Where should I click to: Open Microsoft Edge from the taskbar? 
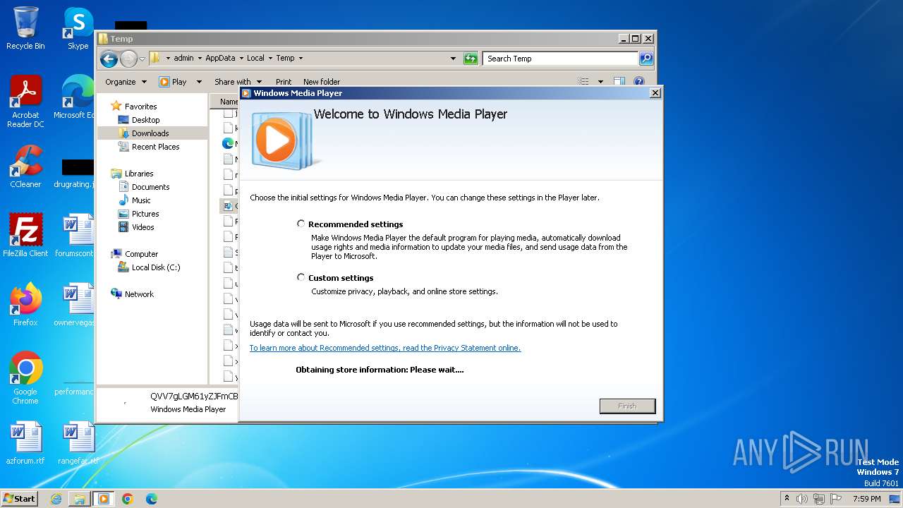point(152,499)
